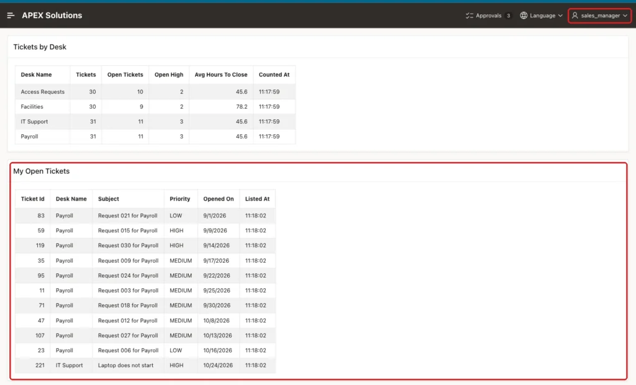The width and height of the screenshot is (636, 385).
Task: Click Request 021 for Payroll subject
Action: (127, 215)
